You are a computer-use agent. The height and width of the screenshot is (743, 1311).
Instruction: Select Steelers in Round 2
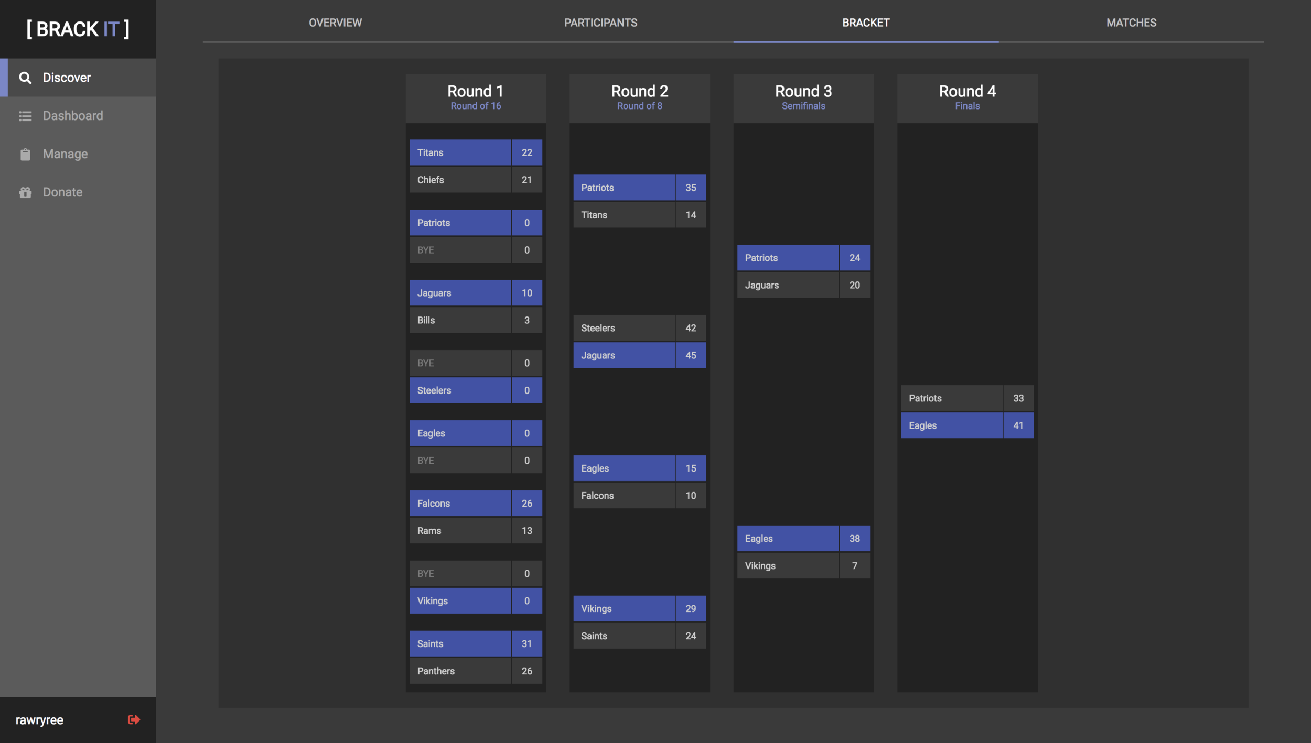point(624,328)
